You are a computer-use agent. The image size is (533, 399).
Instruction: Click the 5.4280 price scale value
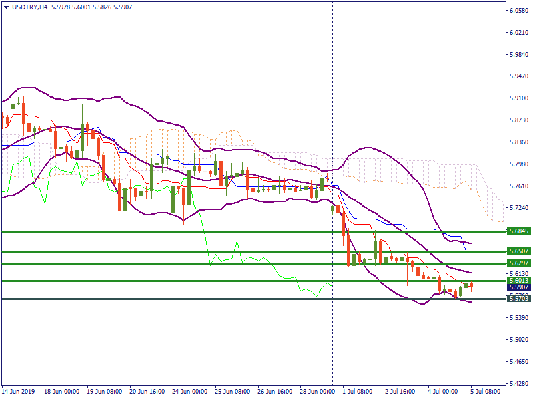pos(518,384)
